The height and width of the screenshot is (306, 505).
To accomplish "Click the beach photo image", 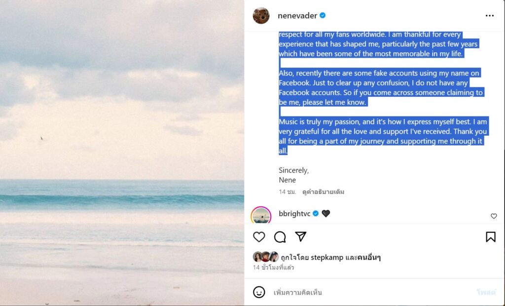I will pyautogui.click(x=122, y=153).
